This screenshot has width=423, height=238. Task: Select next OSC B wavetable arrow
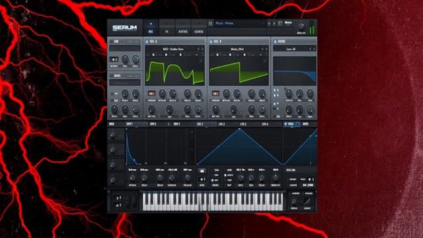(266, 49)
